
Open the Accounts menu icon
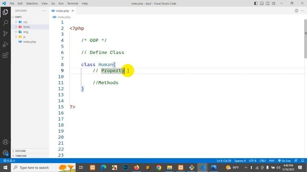click(5, 142)
